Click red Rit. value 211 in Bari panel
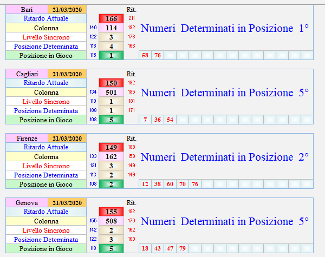The width and height of the screenshot is (325, 257). pos(132,18)
